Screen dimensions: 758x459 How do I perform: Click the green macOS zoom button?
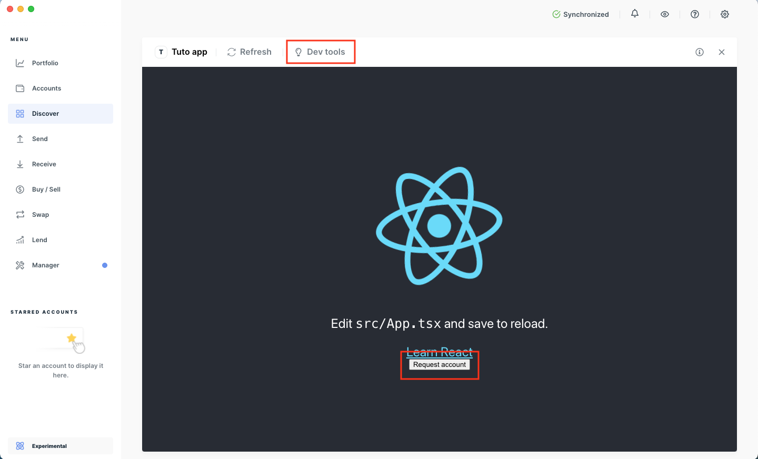31,9
